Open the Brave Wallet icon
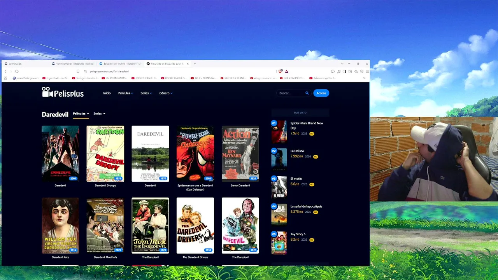Screen dimensions: 498x280 click(350, 71)
